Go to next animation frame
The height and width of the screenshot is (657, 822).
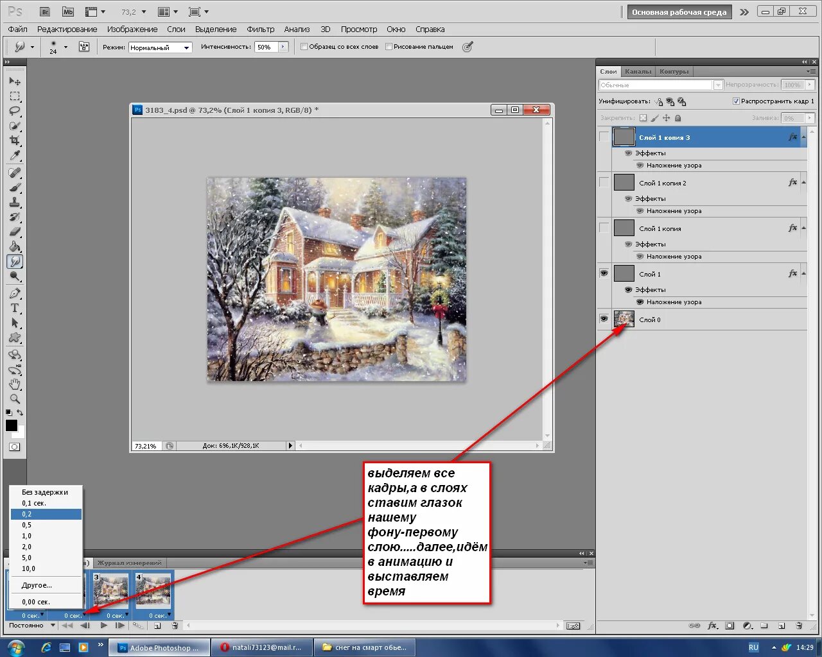120,626
